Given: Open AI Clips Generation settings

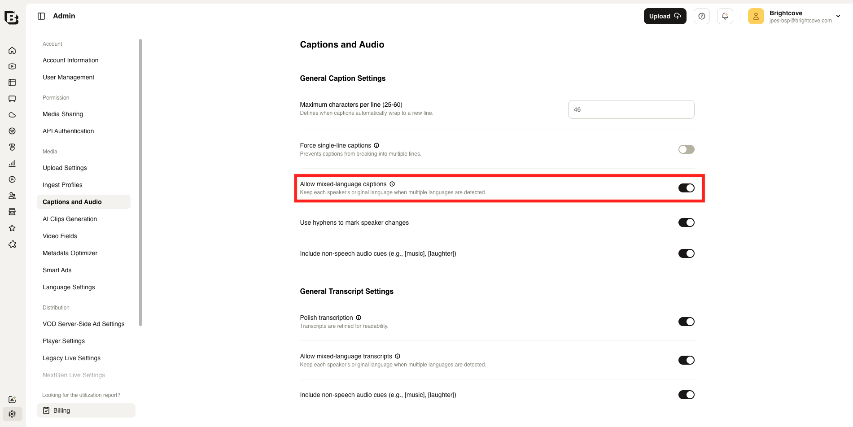Looking at the screenshot, I should coord(70,219).
